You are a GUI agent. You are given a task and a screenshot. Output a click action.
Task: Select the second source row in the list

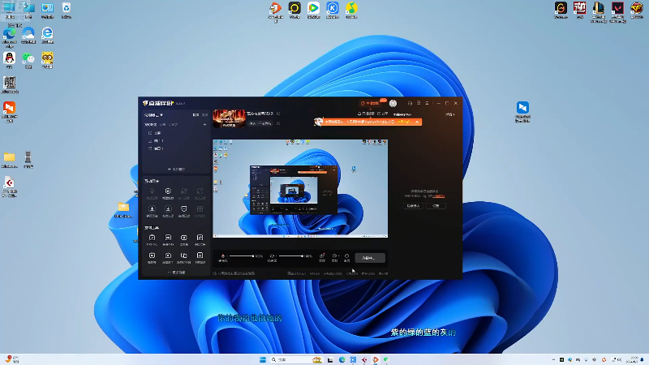point(176,140)
